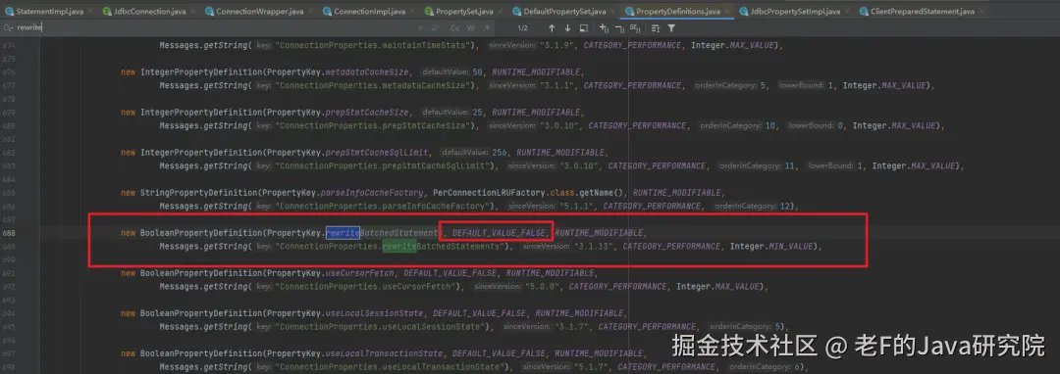Click PropertyKey.metadataCacheSize text
The height and width of the screenshot is (374, 1060).
tap(338, 72)
